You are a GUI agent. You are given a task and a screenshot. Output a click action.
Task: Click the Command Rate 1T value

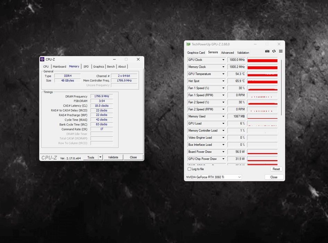pos(102,129)
